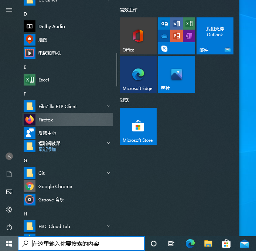
Task: Click the 高效工作 tile group title
Action: click(x=129, y=10)
